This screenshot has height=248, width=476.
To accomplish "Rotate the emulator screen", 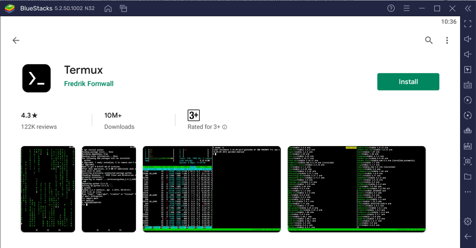I will point(468,115).
